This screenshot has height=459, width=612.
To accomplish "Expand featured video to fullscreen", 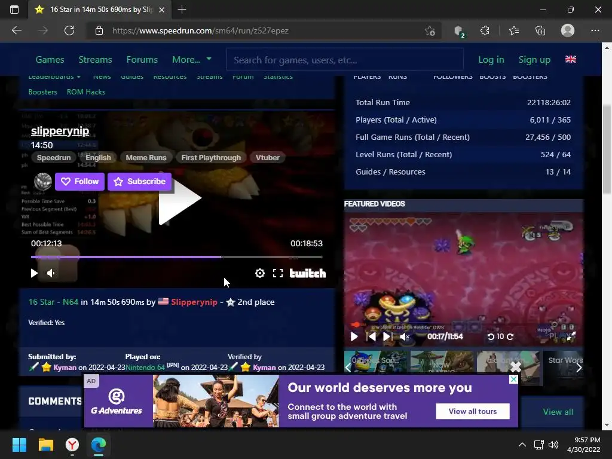I will pos(571,336).
